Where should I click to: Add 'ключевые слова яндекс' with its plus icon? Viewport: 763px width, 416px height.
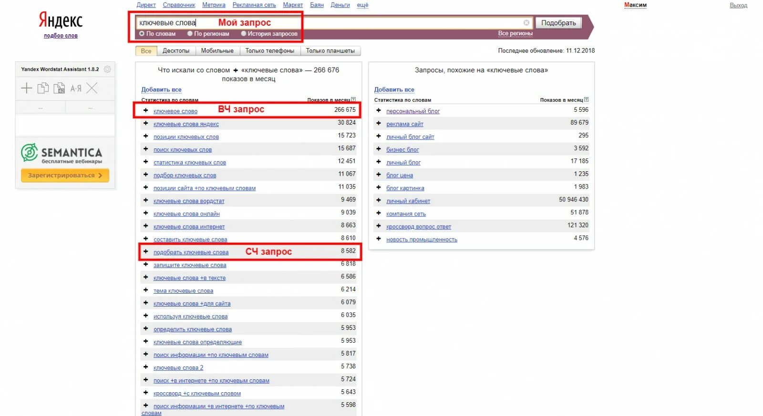click(146, 123)
